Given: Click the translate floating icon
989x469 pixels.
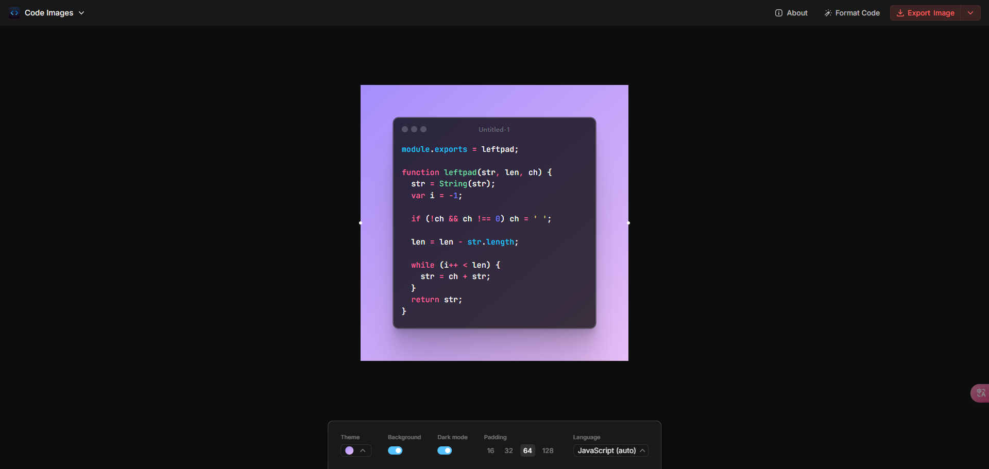Looking at the screenshot, I should coord(980,393).
